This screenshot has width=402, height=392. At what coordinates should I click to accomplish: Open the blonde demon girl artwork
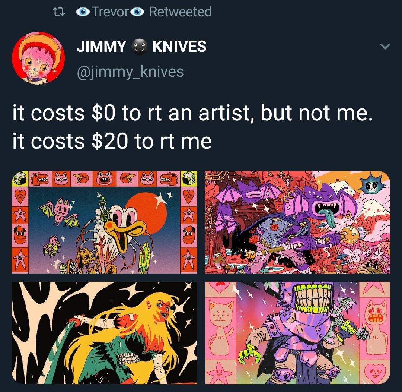[x=104, y=333]
